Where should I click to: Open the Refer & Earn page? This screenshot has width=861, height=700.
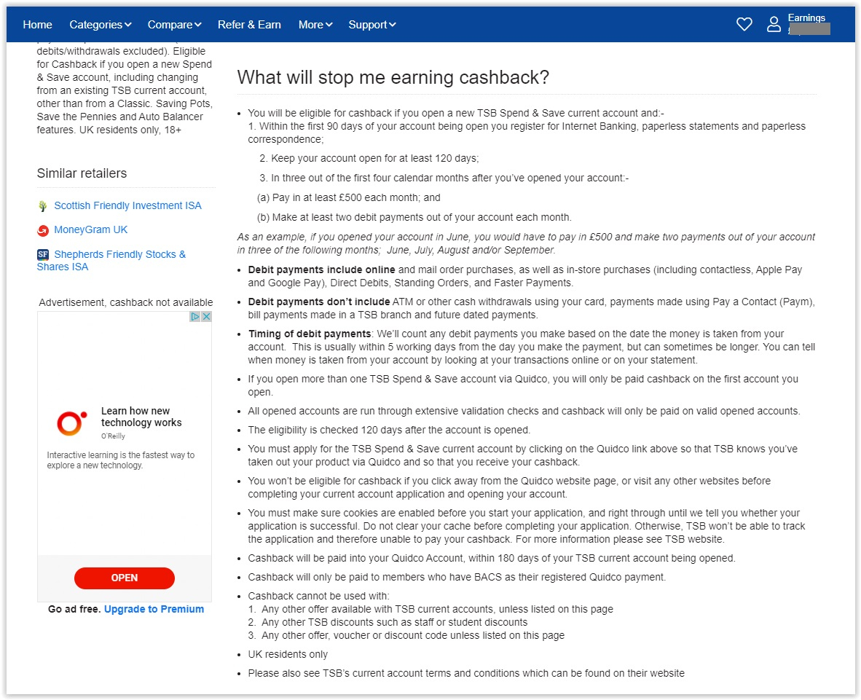pyautogui.click(x=249, y=25)
